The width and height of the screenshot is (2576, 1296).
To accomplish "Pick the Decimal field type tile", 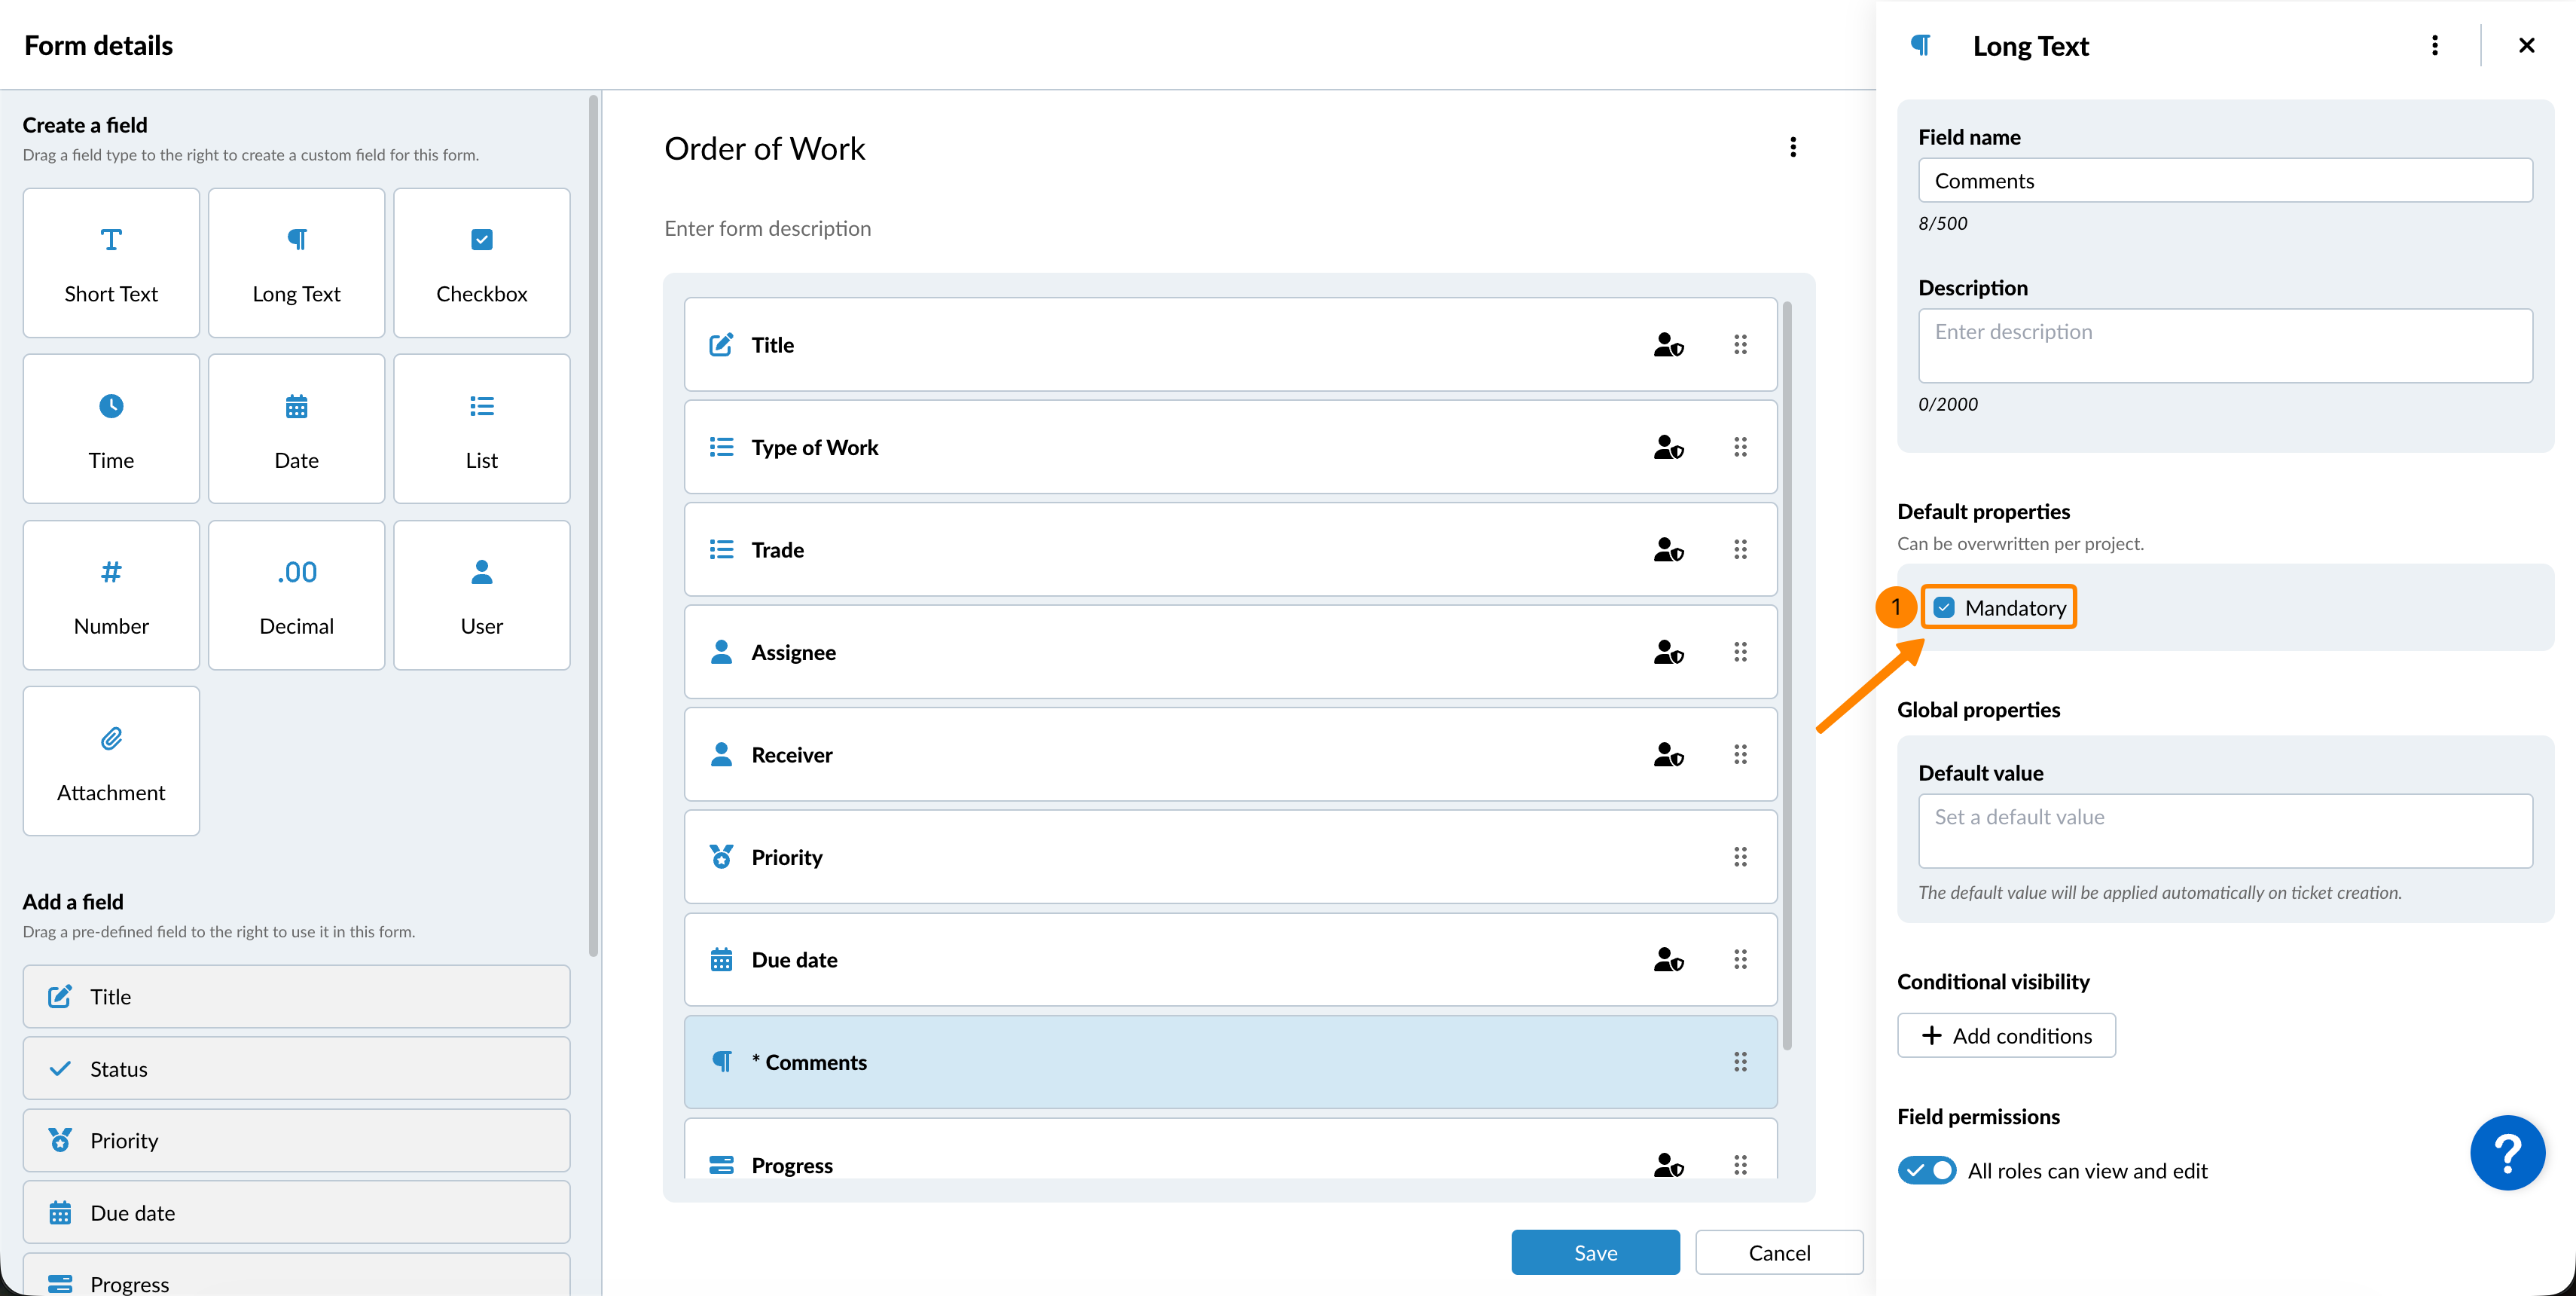I will point(296,595).
